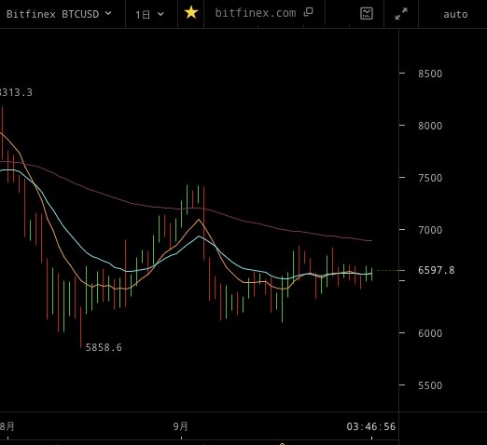
Task: Toggle the yellow favorite star
Action: 191,13
